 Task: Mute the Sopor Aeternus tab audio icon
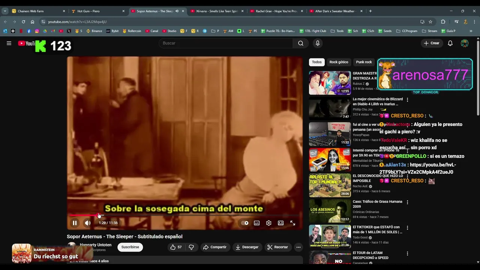tap(177, 11)
